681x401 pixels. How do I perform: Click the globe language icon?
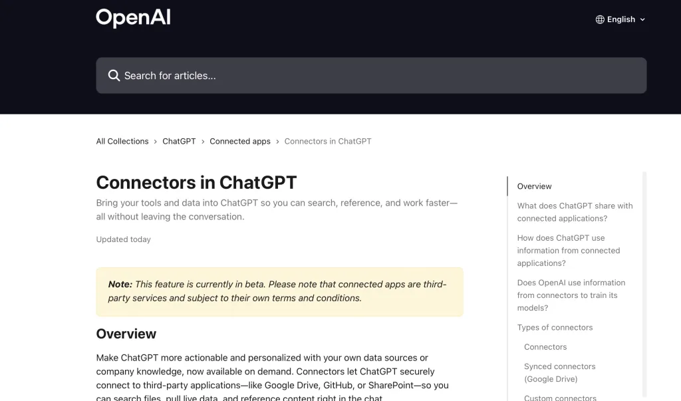pos(600,19)
